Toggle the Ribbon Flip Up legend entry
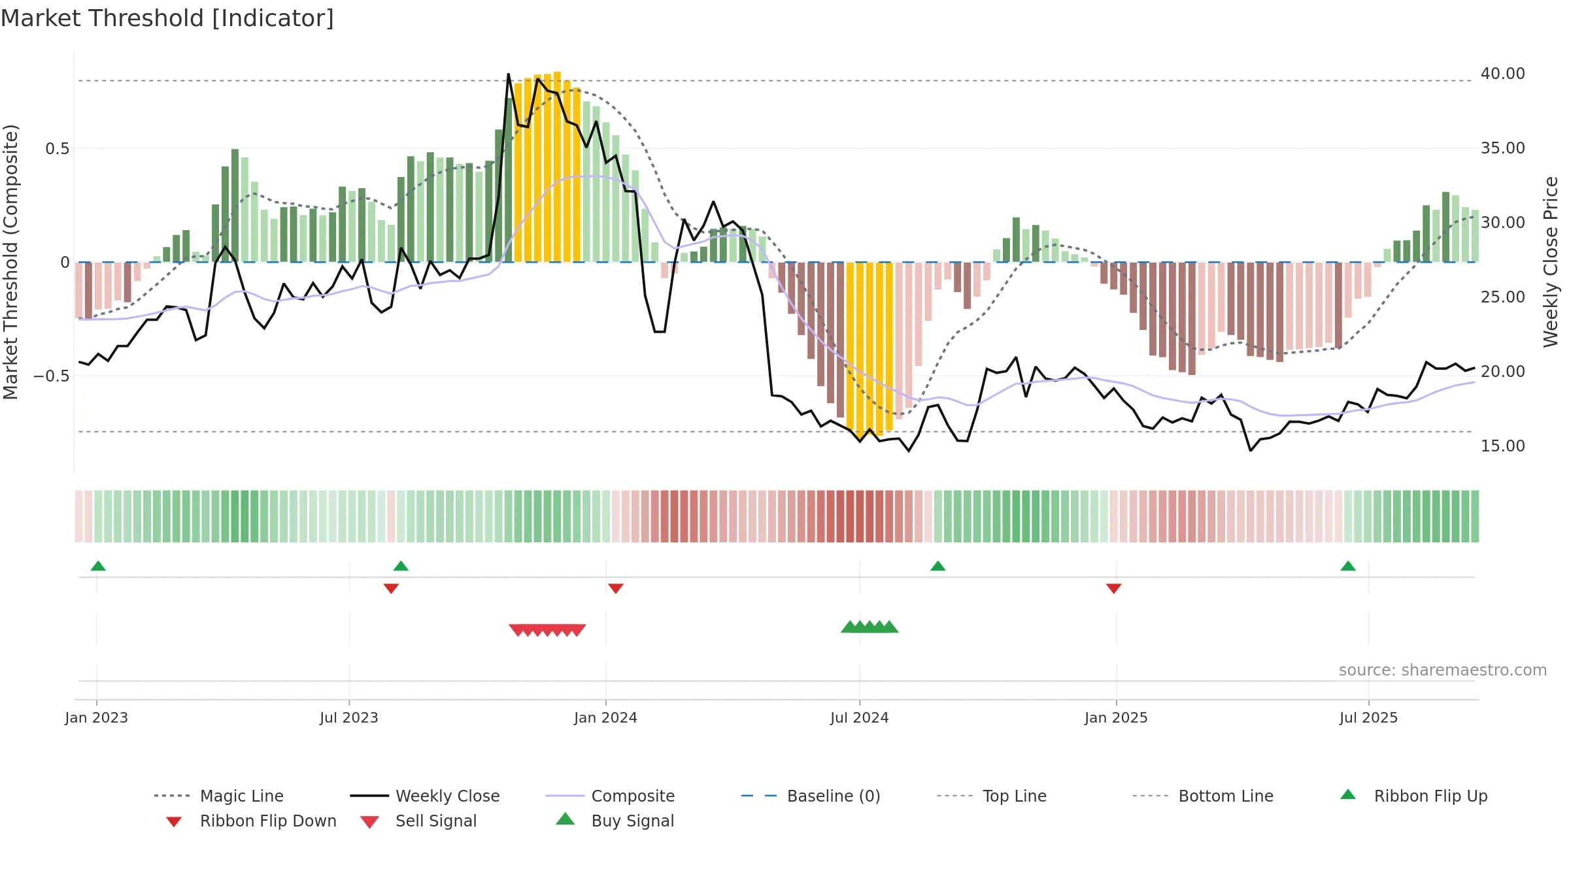 pyautogui.click(x=1414, y=796)
